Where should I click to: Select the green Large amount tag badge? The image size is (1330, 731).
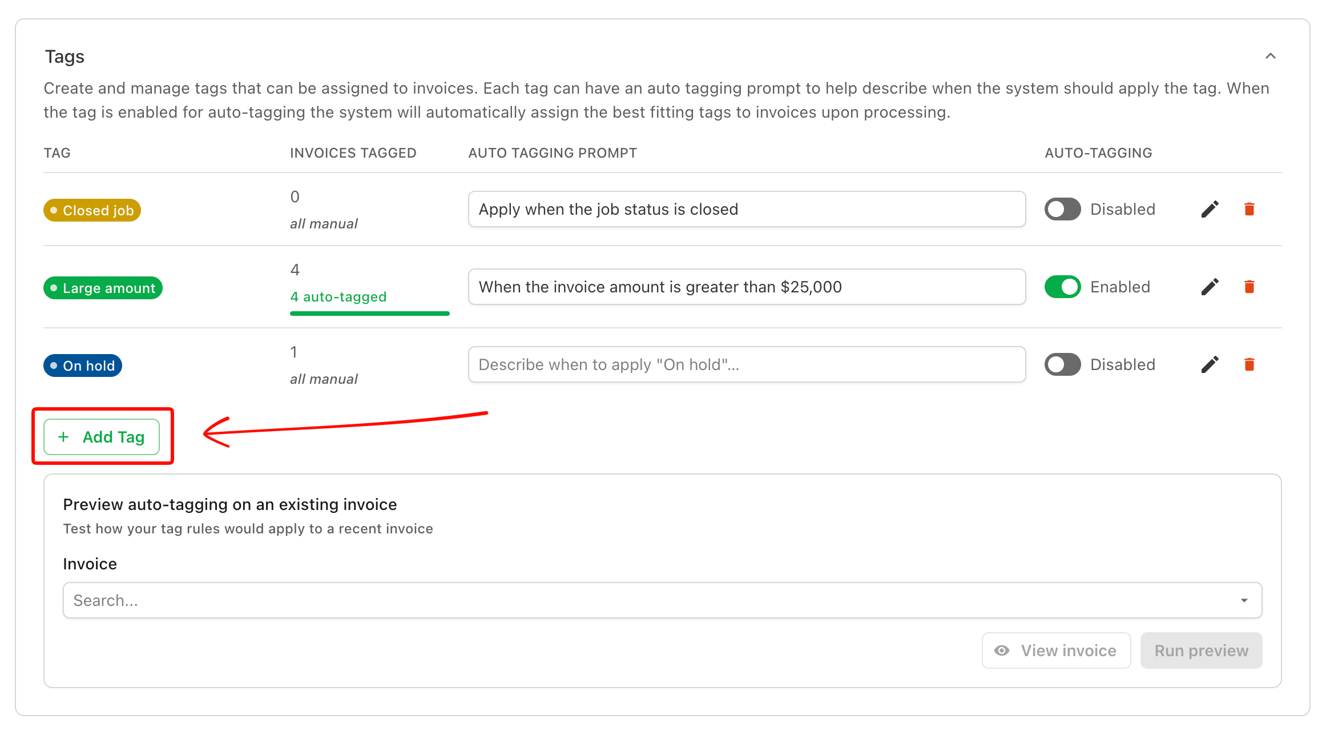pos(103,288)
